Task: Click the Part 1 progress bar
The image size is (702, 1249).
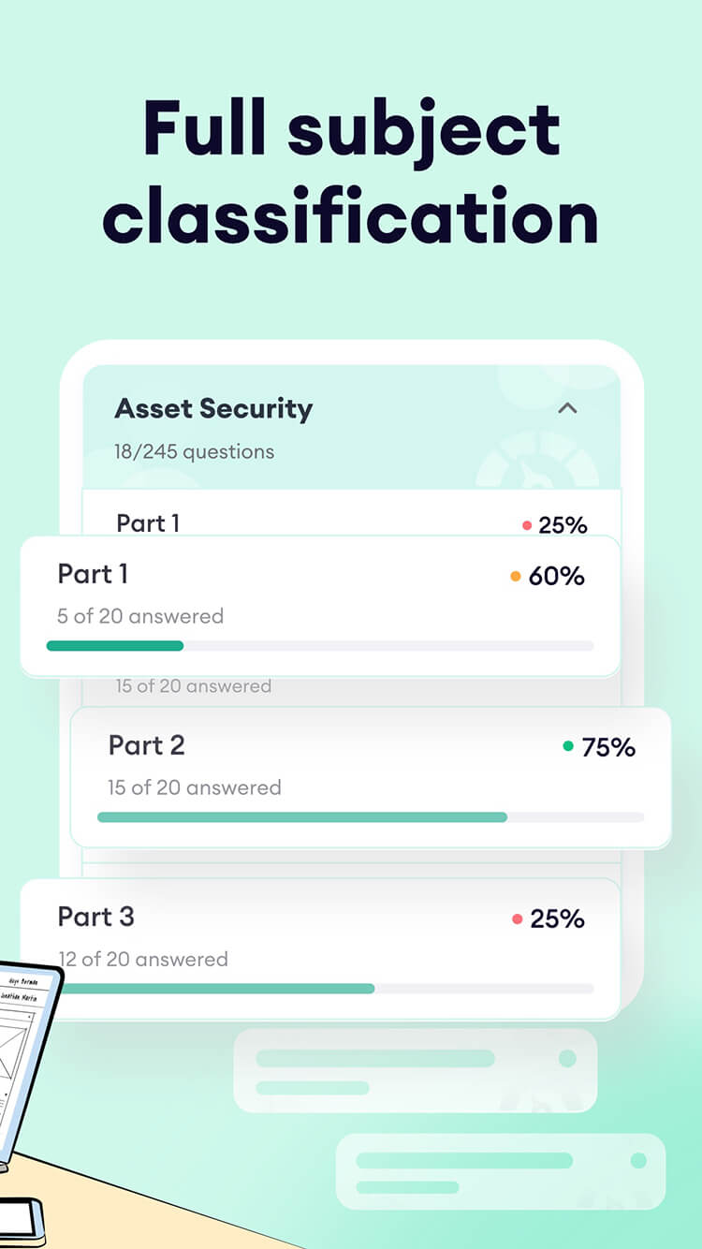Action: pos(320,645)
